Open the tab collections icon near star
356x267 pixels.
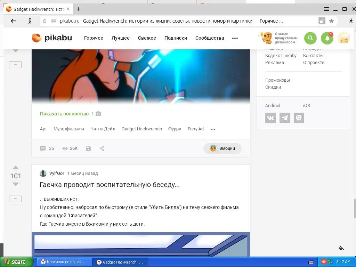[x=322, y=21]
